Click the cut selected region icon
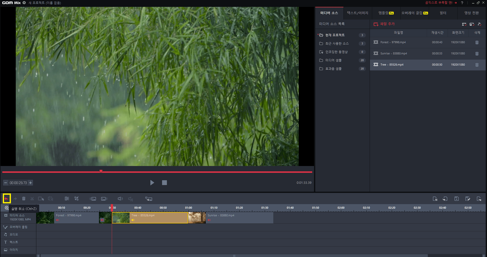 point(51,199)
